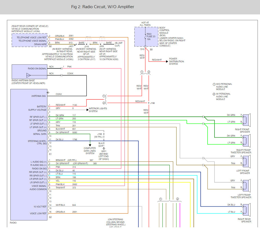260x230 pixels.
Task: Click the 'AUDIO COMMON' pin label
Action: [x=38, y=189]
